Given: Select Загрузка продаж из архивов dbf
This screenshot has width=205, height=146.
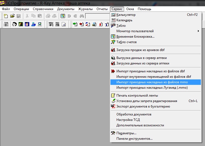Looking at the screenshot, I should [140, 50].
